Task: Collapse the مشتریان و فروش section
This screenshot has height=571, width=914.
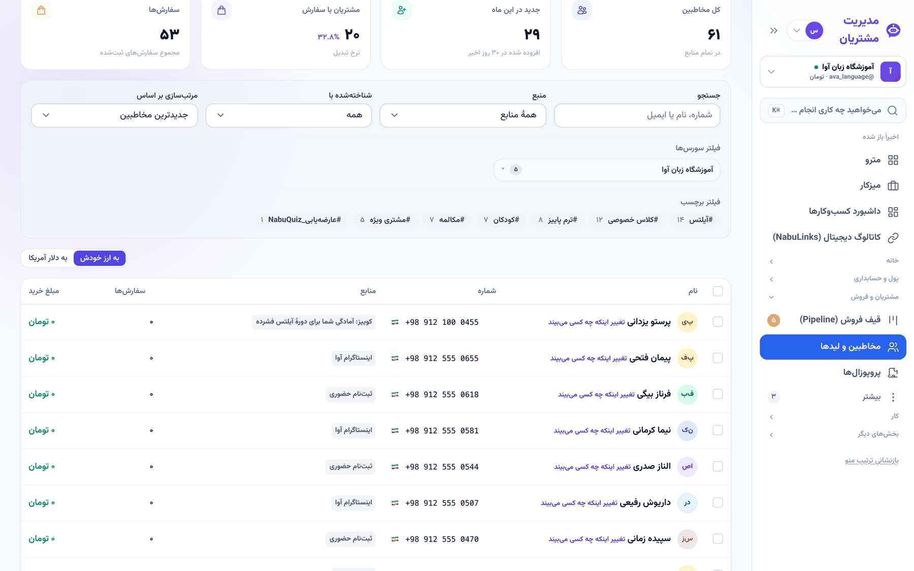Action: pos(833,297)
